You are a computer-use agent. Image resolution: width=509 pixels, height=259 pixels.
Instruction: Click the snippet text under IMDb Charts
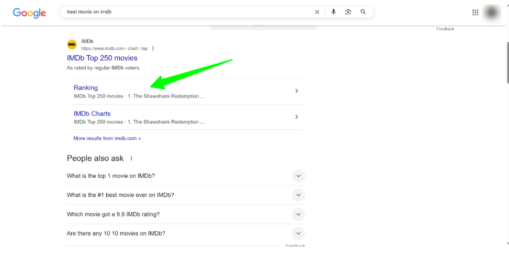click(139, 122)
